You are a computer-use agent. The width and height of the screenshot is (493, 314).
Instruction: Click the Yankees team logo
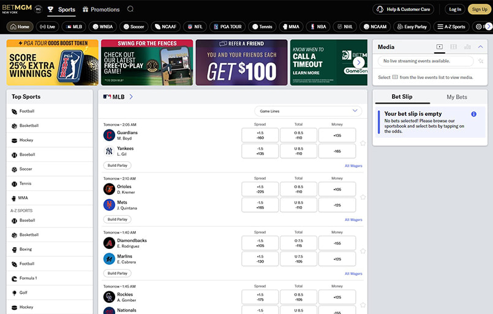click(x=109, y=151)
